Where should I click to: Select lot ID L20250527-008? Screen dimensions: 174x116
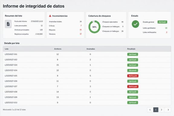pyautogui.click(x=11, y=92)
